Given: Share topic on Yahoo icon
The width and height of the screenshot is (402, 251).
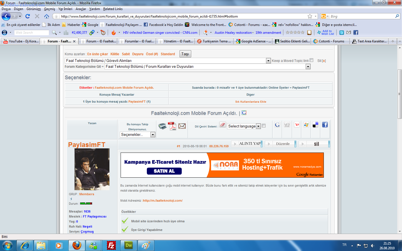Looking at the screenshot, I should (297, 125).
